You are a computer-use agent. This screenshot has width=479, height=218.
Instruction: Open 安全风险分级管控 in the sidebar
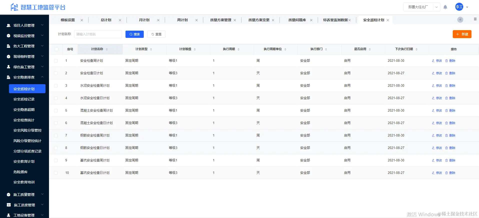click(27, 130)
